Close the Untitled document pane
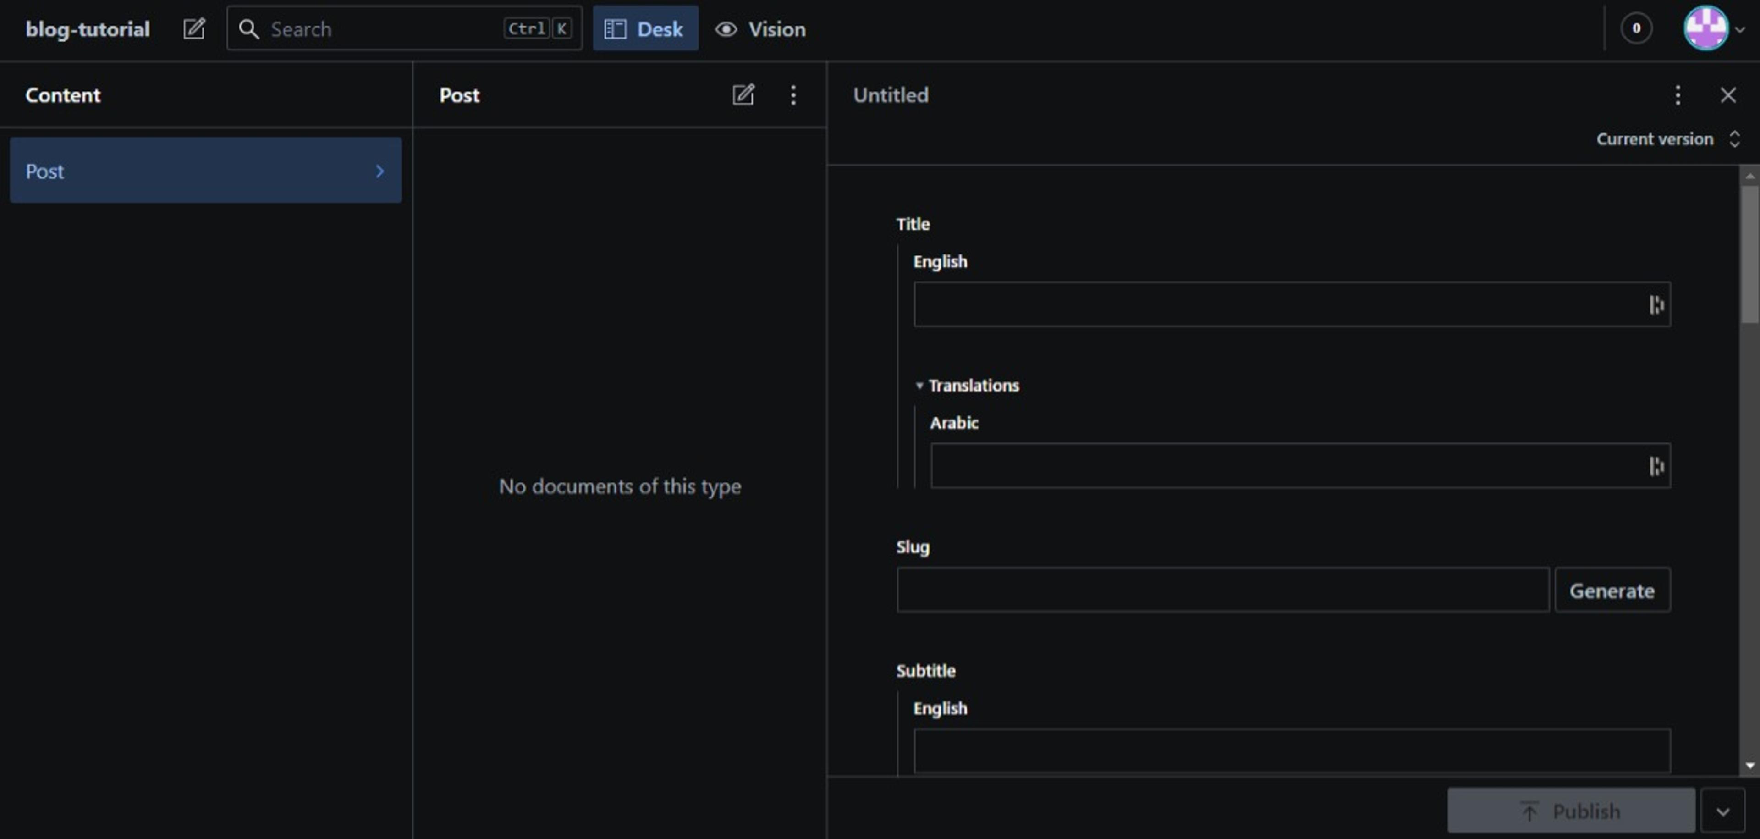The width and height of the screenshot is (1760, 839). [1728, 94]
